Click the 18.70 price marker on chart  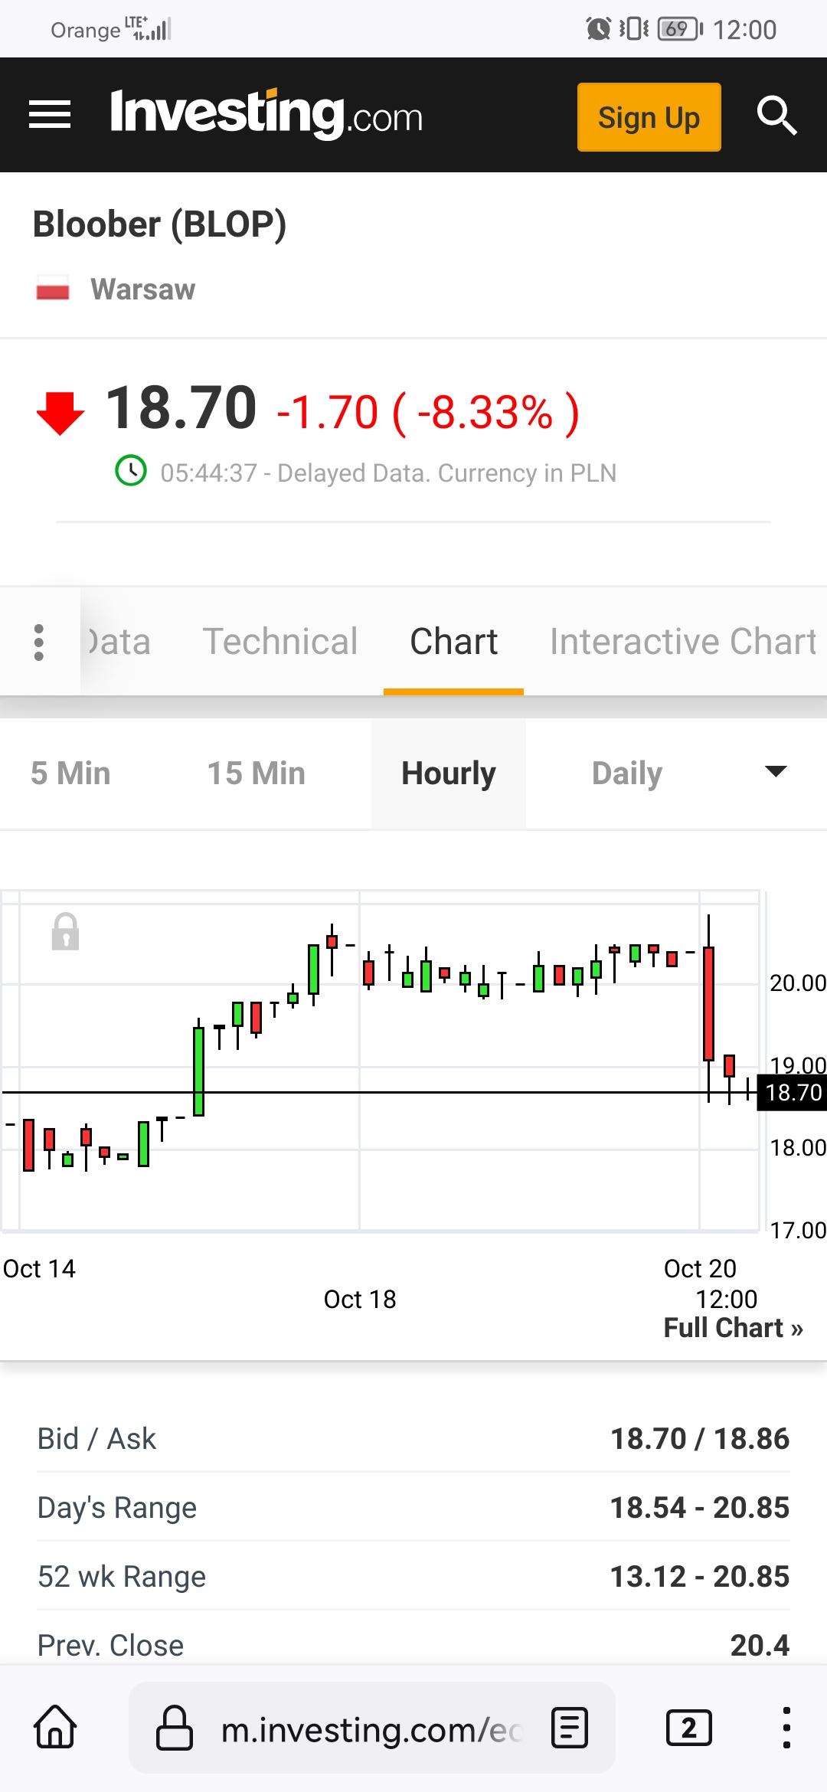click(x=793, y=1092)
